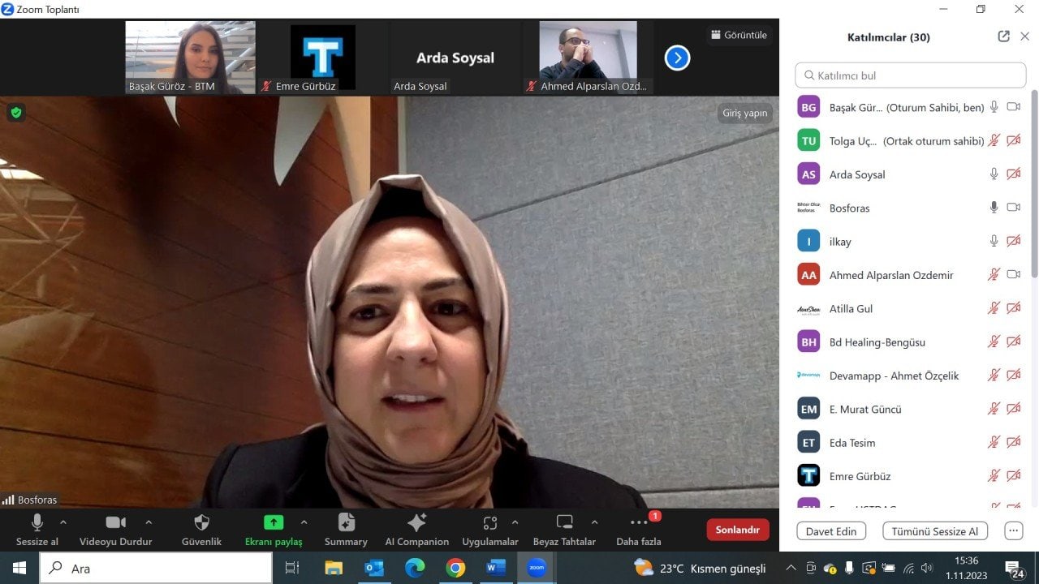Image resolution: width=1039 pixels, height=584 pixels.
Task: Open Beyaz Tahtalar whiteboard icon
Action: pyautogui.click(x=564, y=523)
